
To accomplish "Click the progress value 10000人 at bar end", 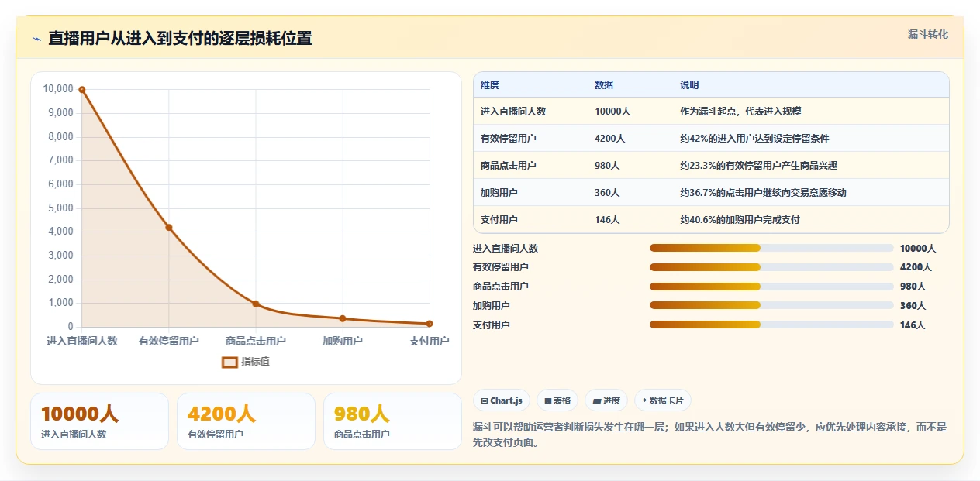I will 918,248.
